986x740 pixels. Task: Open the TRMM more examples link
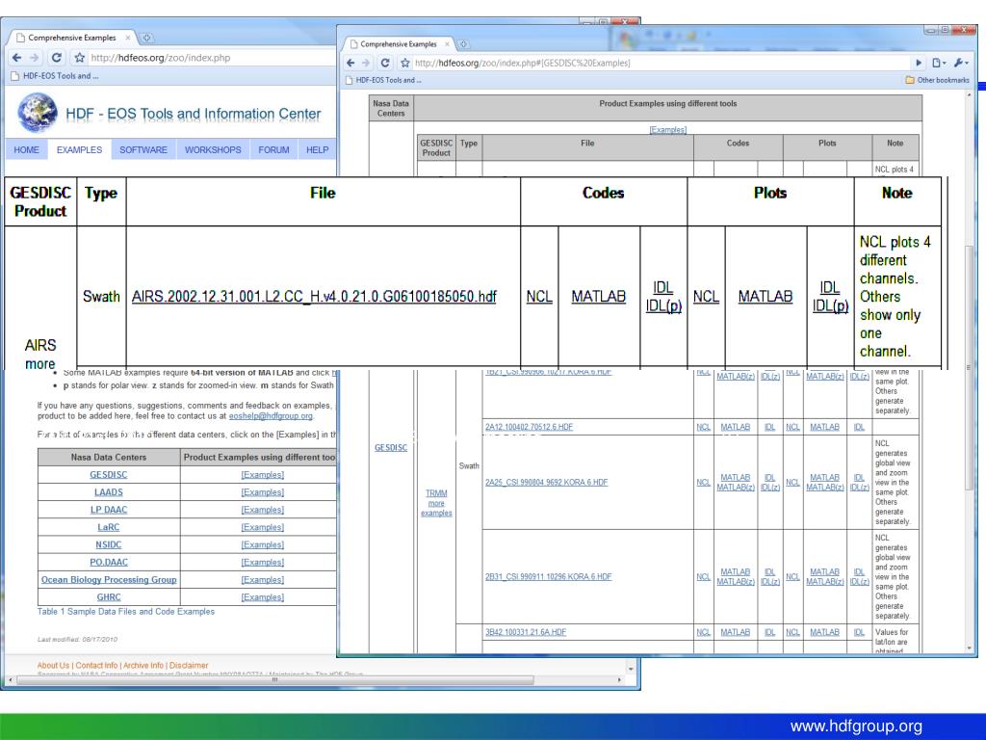[436, 503]
